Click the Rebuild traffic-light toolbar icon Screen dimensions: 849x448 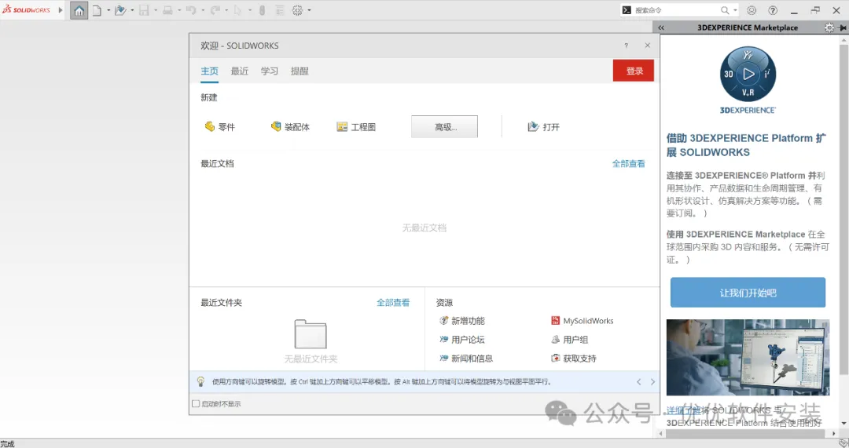pyautogui.click(x=262, y=11)
